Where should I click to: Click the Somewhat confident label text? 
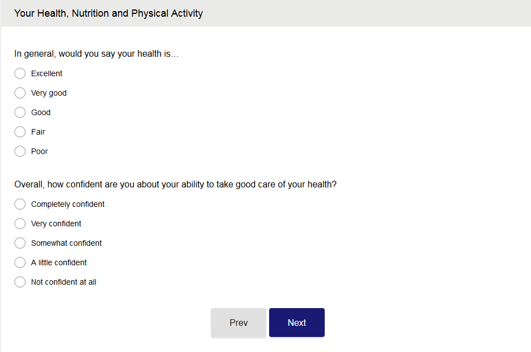66,243
